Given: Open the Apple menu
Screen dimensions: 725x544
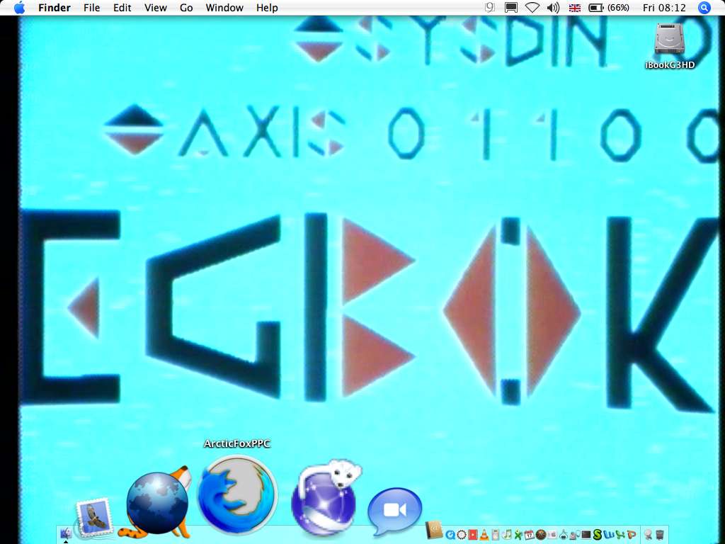Looking at the screenshot, I should pyautogui.click(x=19, y=7).
